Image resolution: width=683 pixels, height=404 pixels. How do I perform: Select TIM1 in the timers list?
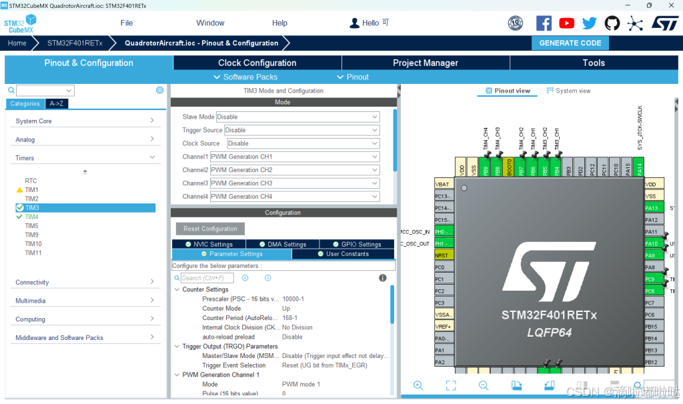tap(31, 190)
